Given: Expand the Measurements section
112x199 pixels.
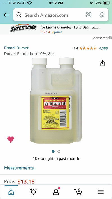Looking at the screenshot, I should 19,168.
